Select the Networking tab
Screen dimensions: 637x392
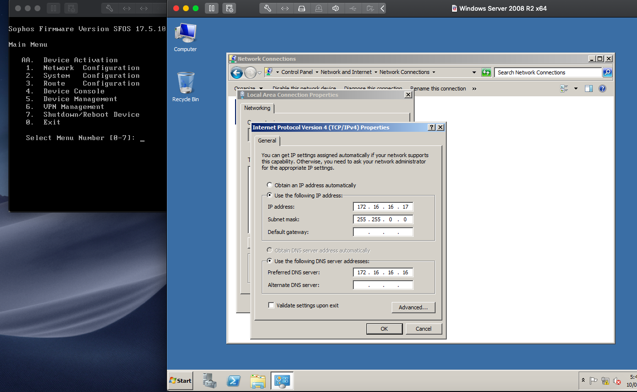(x=257, y=108)
